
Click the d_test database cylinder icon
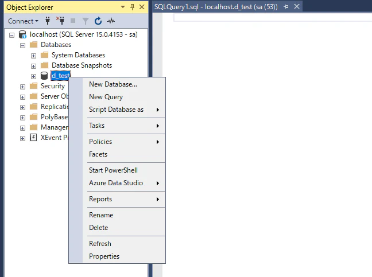point(44,76)
